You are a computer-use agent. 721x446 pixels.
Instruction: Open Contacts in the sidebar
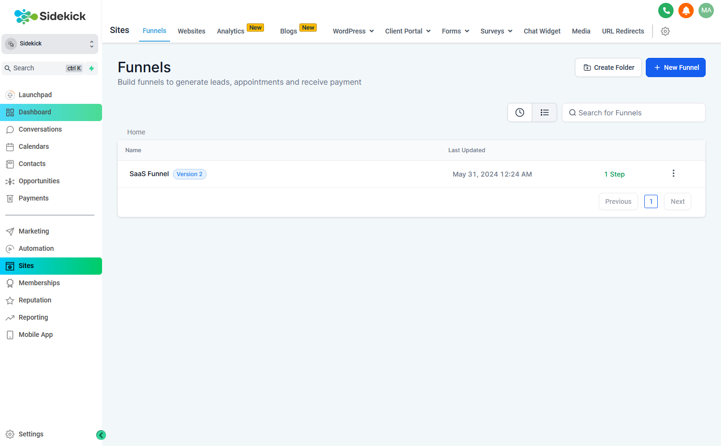(51, 164)
